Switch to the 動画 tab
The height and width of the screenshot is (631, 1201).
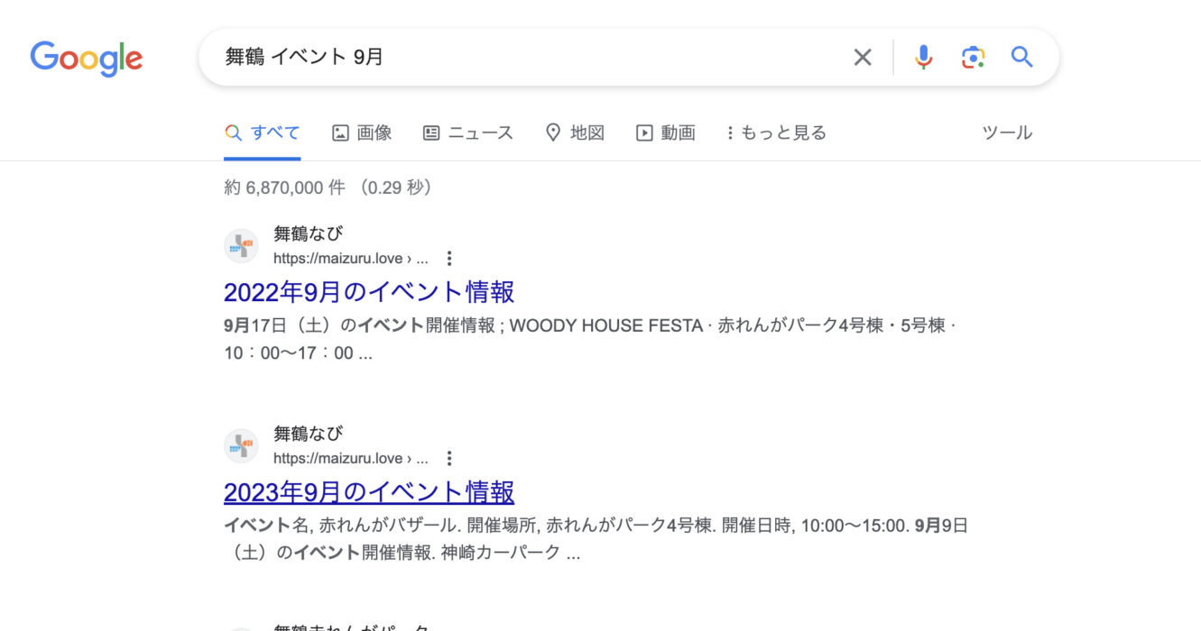[666, 133]
